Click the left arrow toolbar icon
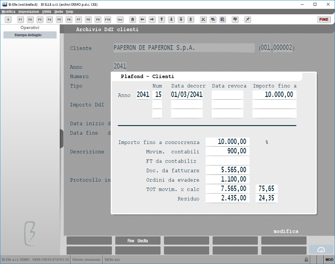Viewport: 335px width, 264px height. tap(142, 19)
